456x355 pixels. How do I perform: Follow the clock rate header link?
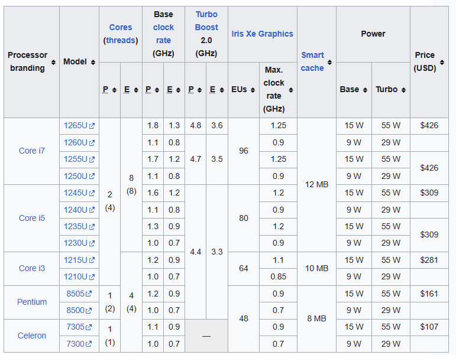tap(163, 34)
